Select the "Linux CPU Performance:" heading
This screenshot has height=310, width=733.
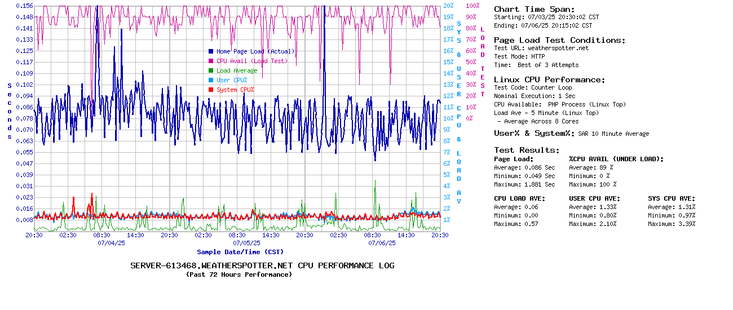(549, 79)
